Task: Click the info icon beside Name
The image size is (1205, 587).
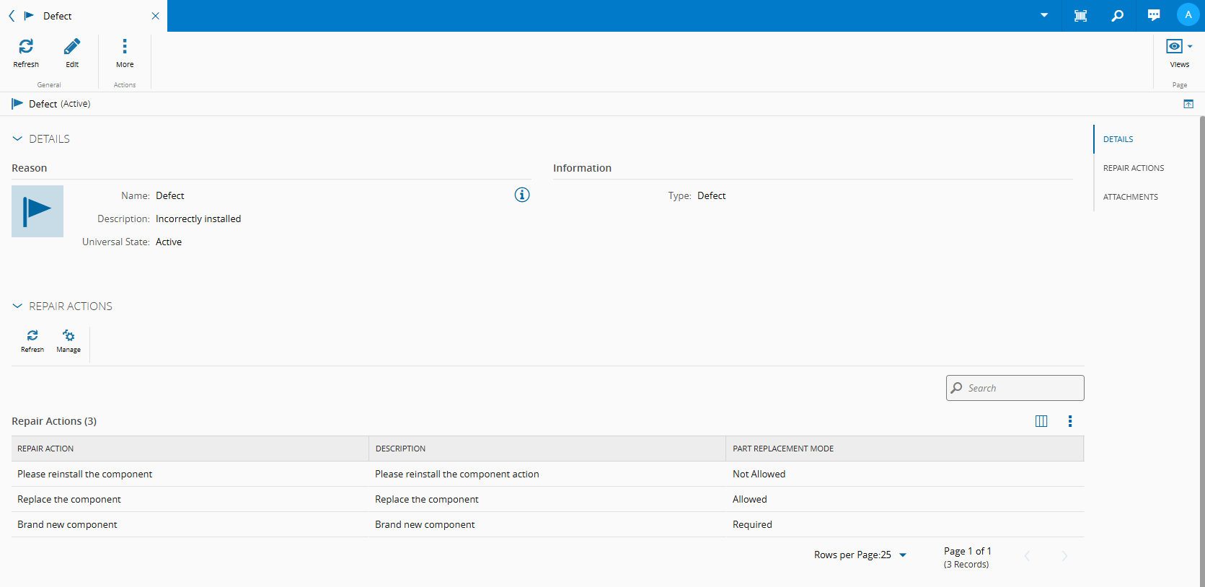Action: tap(521, 195)
